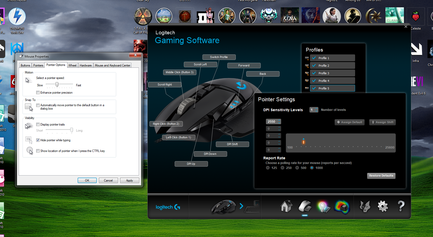Open the Celeste strawberry desktop icon
The image size is (433, 237).
pos(416,19)
